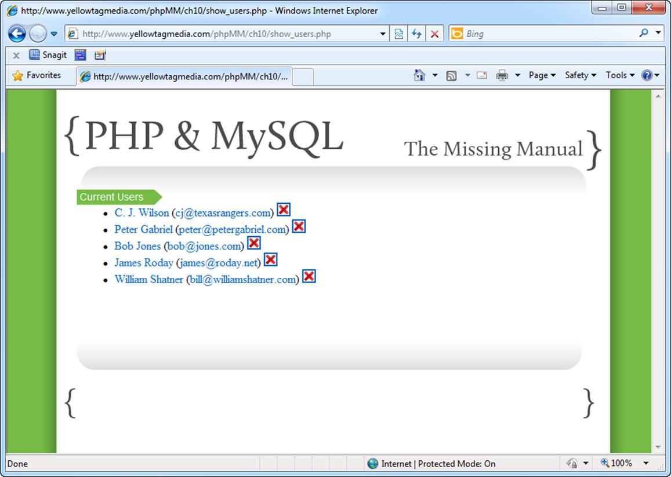Click the browser Forward arrow button

tap(38, 34)
